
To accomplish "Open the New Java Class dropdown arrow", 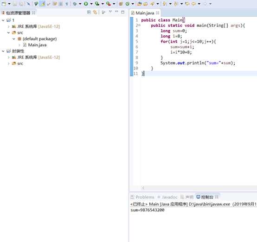I will click(133, 4).
